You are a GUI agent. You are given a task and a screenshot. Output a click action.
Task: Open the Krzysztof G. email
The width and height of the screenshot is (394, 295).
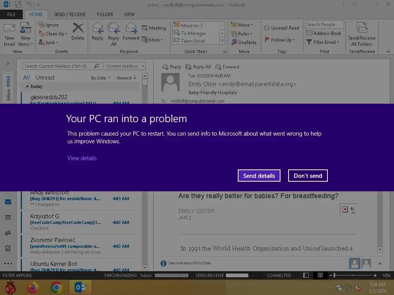80,222
